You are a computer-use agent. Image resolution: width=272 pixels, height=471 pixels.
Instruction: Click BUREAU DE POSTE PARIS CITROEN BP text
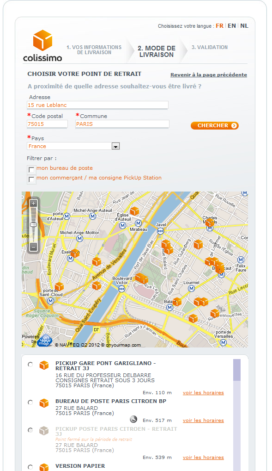pos(111,401)
